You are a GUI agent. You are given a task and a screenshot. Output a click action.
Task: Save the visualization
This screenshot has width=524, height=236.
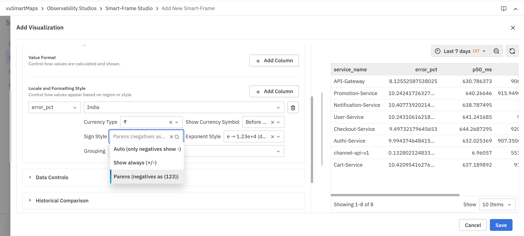pos(501,225)
